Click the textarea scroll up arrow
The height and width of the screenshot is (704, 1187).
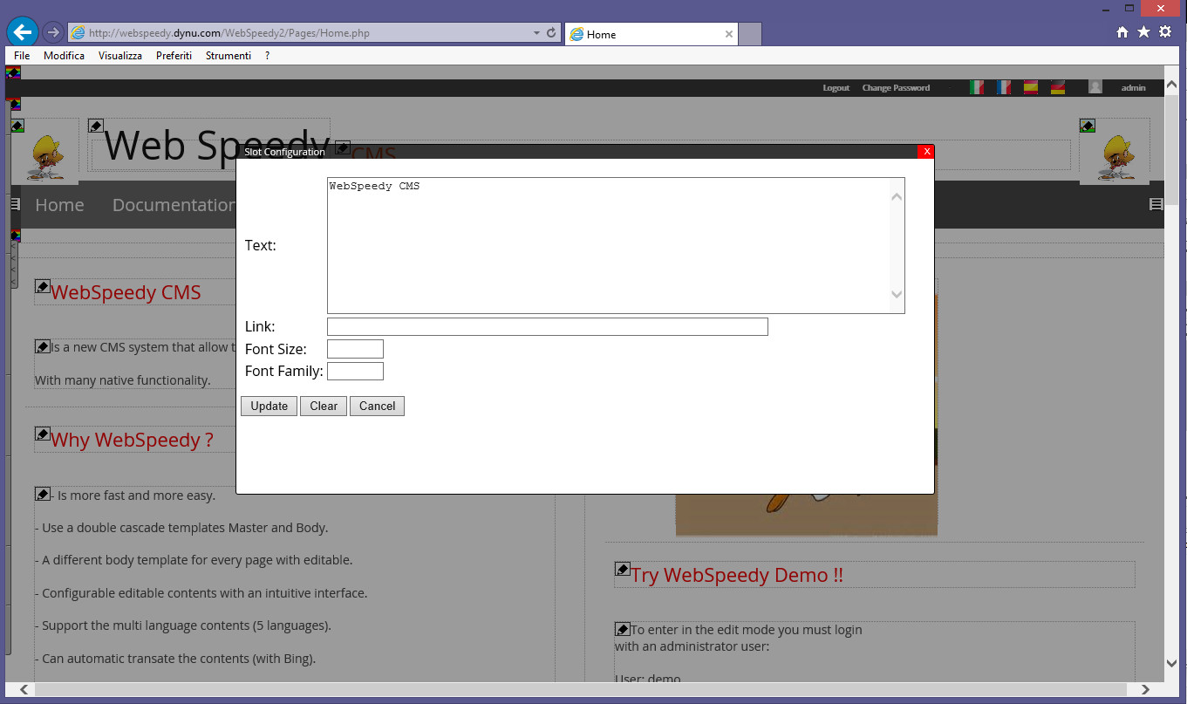coord(897,196)
